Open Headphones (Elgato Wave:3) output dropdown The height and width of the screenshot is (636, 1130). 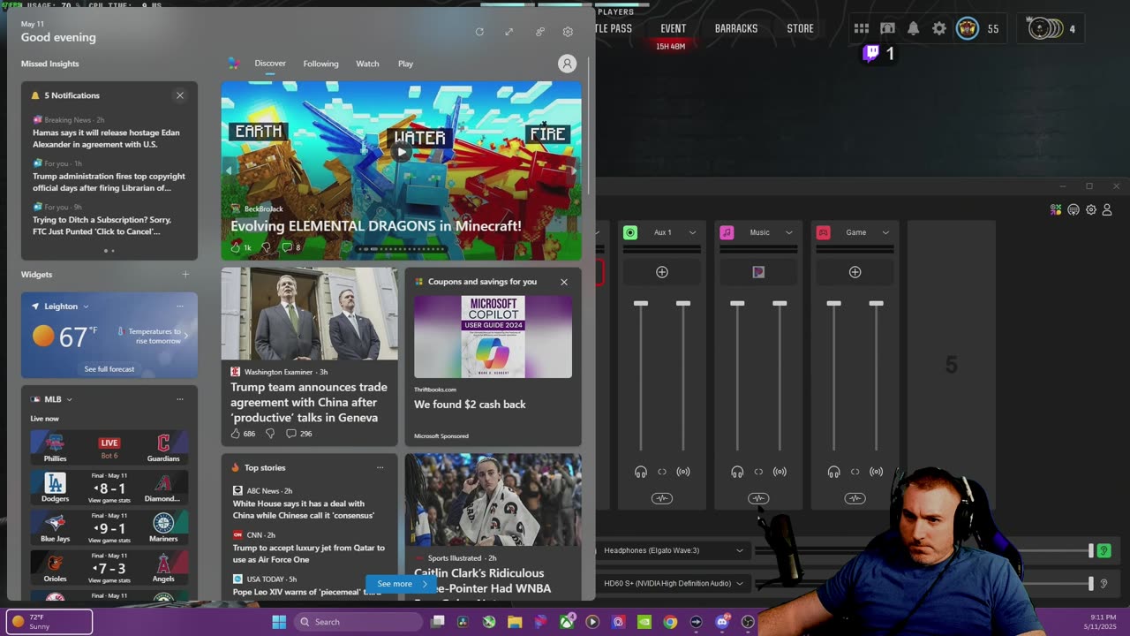[673, 550]
